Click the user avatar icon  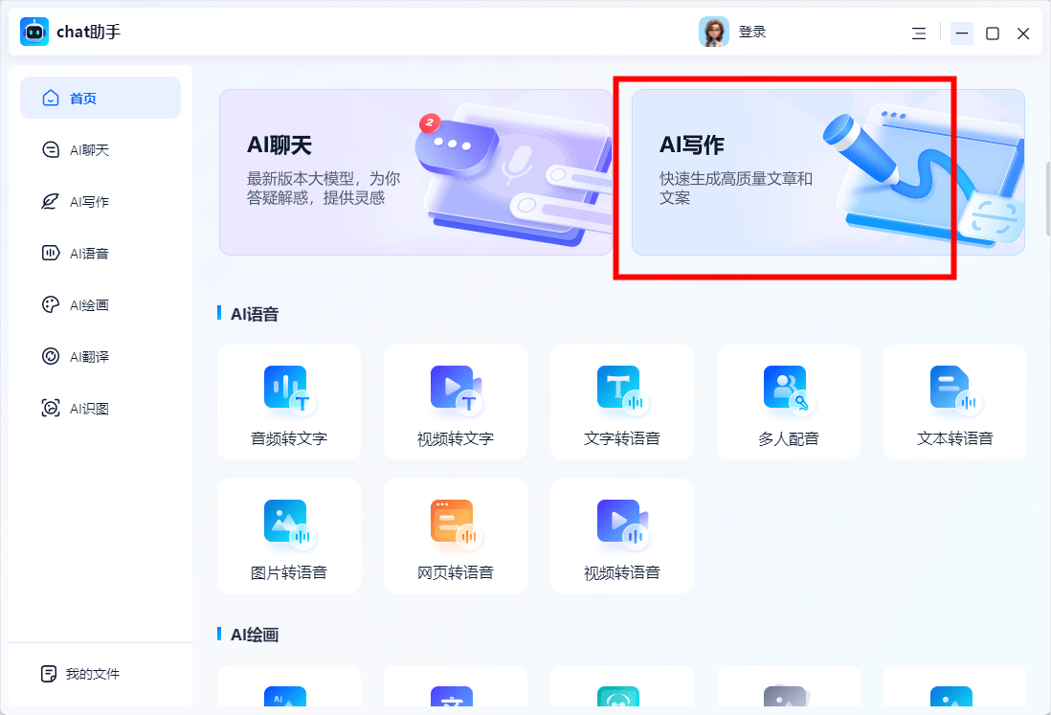714,32
